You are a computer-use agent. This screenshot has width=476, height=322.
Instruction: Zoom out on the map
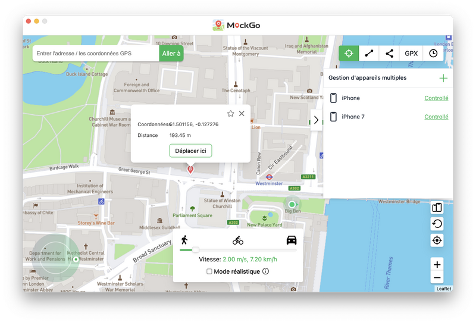click(x=437, y=277)
